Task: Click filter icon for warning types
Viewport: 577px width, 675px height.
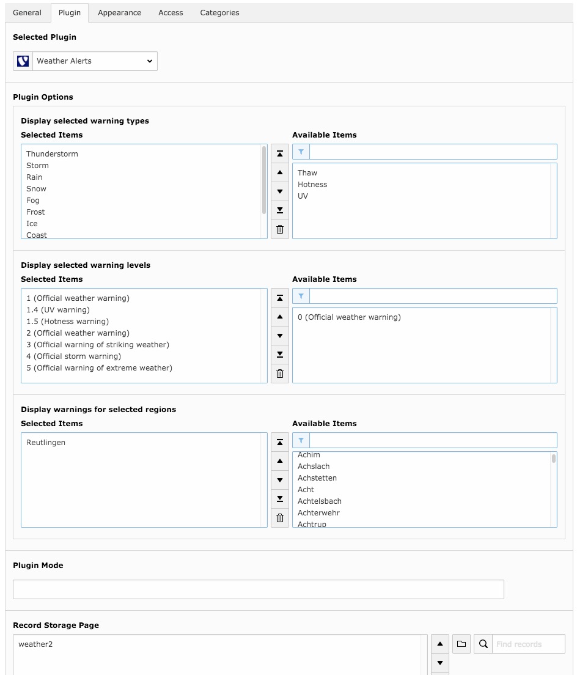Action: pyautogui.click(x=301, y=152)
